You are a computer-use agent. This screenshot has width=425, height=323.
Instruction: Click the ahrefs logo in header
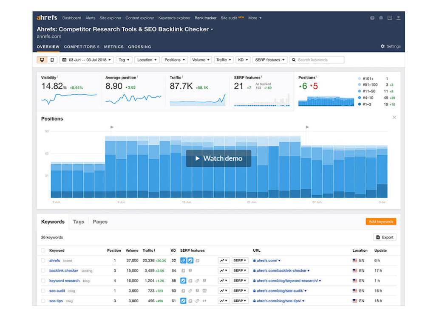[x=47, y=18]
